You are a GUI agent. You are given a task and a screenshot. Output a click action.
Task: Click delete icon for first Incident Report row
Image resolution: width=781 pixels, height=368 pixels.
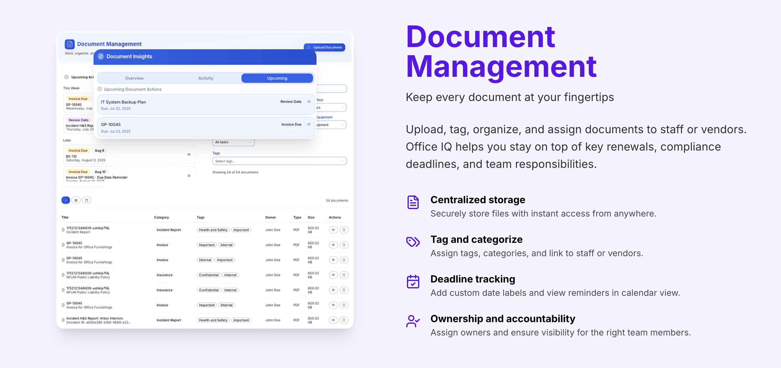point(344,230)
